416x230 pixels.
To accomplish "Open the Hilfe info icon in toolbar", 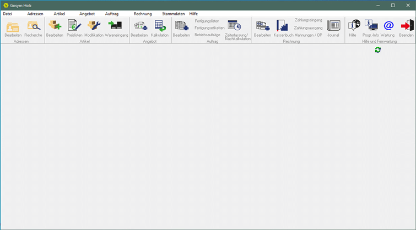I will click(354, 26).
